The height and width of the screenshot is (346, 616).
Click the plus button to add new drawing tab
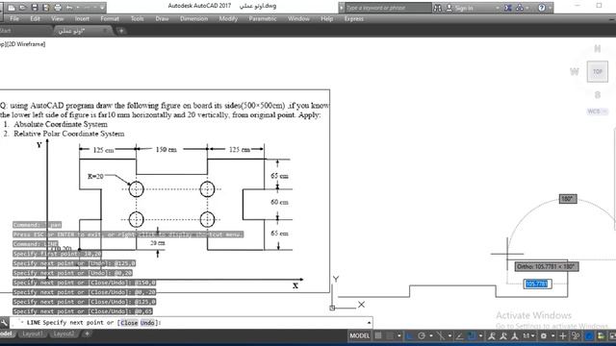[x=121, y=31]
